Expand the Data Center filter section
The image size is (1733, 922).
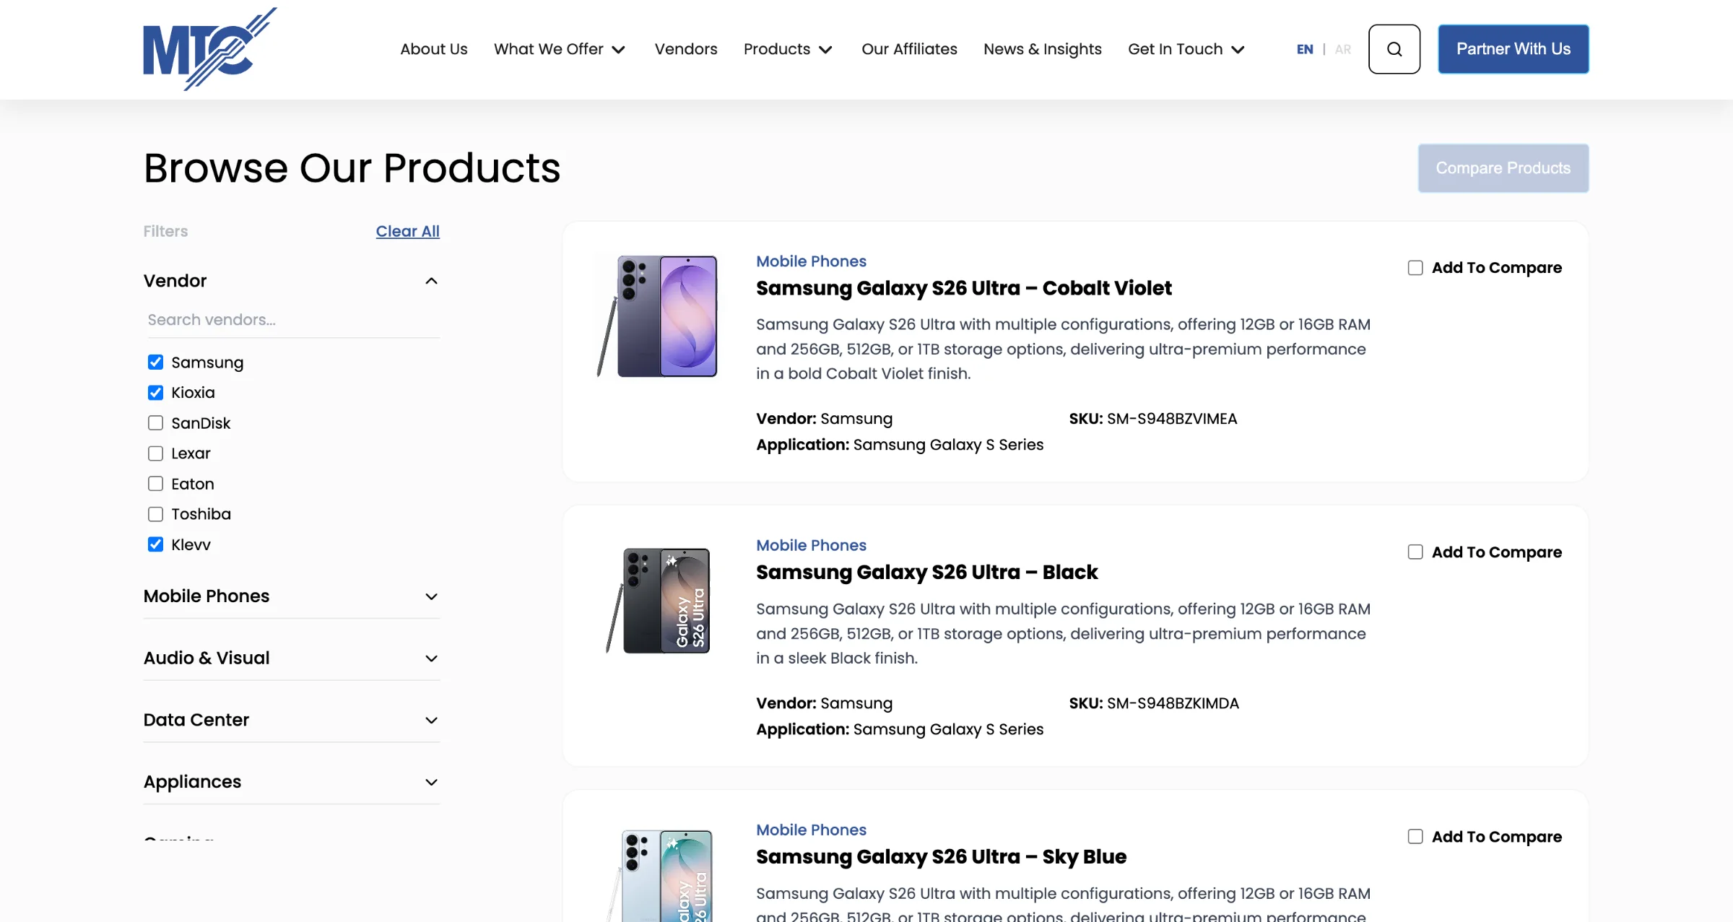coord(292,720)
